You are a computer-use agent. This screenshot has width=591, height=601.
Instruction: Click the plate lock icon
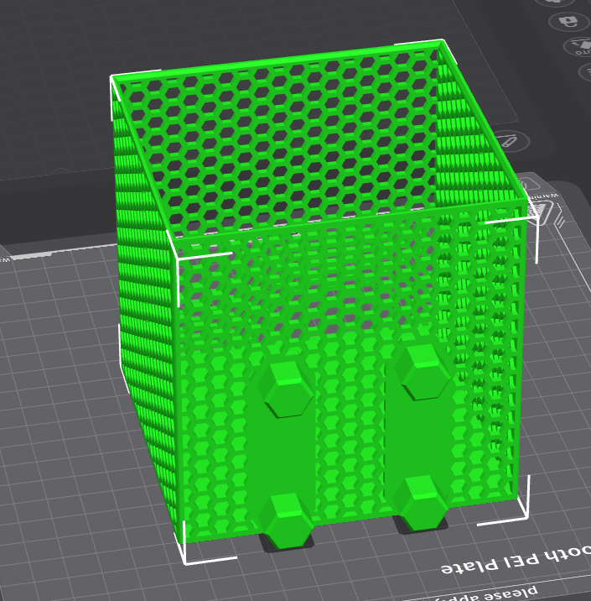coord(569,22)
